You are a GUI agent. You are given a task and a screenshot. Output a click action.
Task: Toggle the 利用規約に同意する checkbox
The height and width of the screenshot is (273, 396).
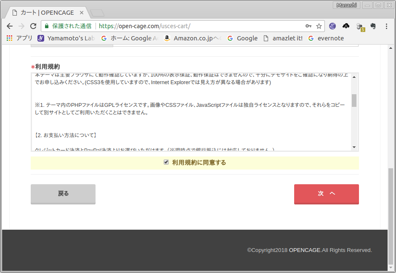click(166, 162)
